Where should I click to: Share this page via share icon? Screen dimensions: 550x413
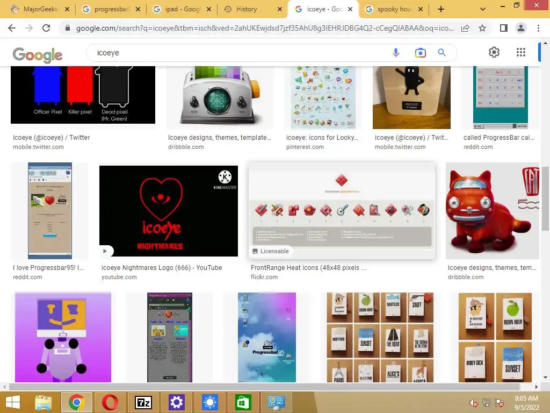click(x=465, y=28)
